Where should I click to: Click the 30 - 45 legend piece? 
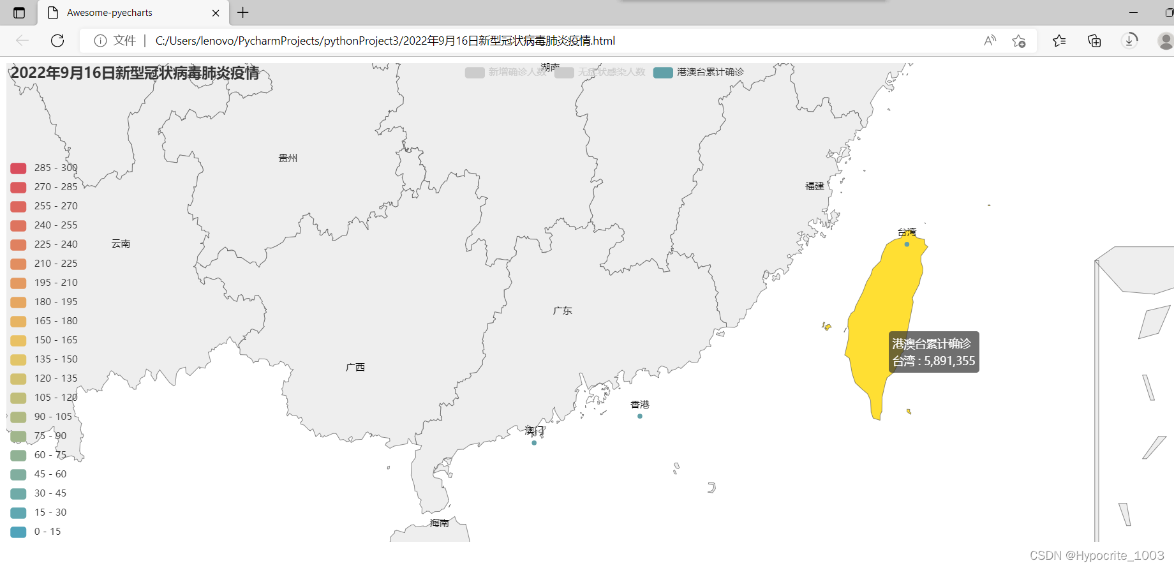(x=38, y=493)
